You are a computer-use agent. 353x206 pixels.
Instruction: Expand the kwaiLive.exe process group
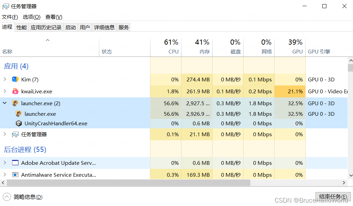point(5,91)
